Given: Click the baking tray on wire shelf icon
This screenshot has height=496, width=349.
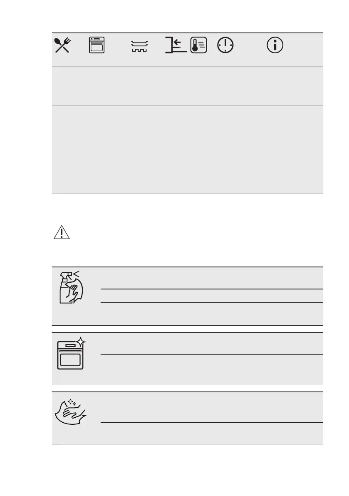Looking at the screenshot, I should point(139,46).
